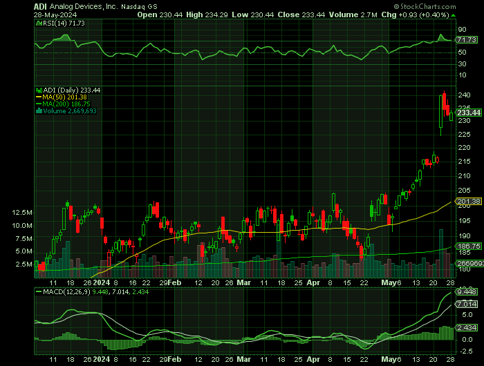Viewport: 484px width, 366px height.
Task: Click the 7.5M volume axis label
Action: tap(24, 239)
